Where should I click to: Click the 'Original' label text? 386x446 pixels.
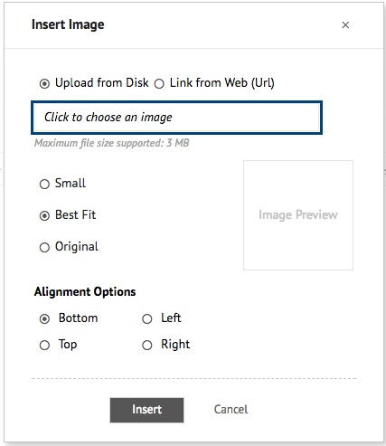coord(77,247)
